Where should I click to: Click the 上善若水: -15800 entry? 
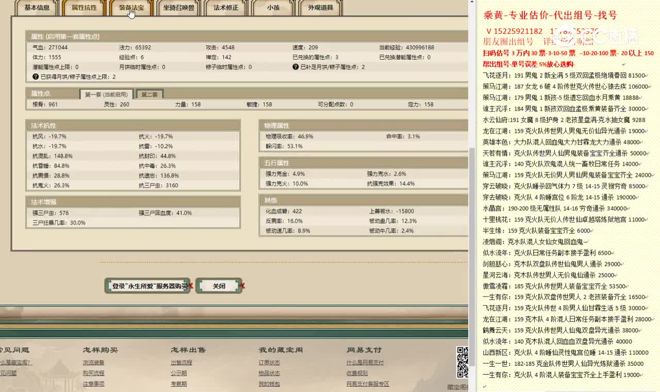pos(391,211)
